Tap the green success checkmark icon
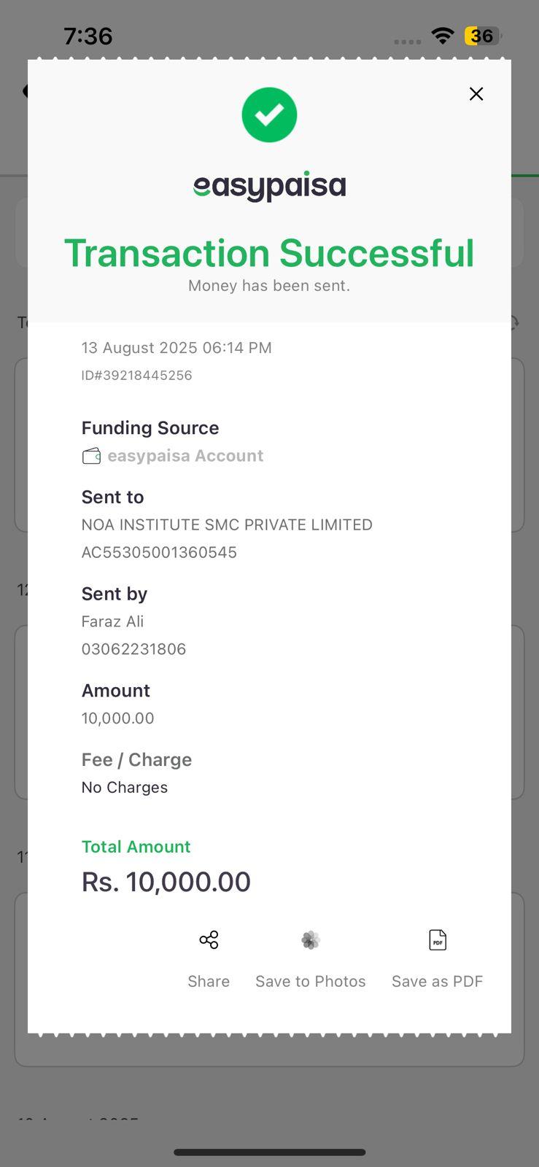The image size is (539, 1167). pyautogui.click(x=269, y=115)
